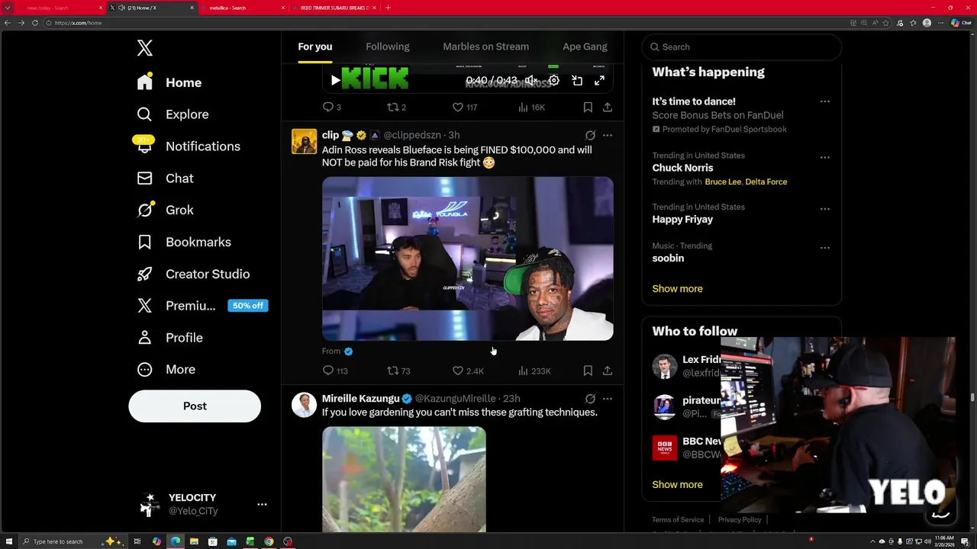977x549 pixels.
Task: Bookmark the Blueface clip post
Action: [588, 371]
